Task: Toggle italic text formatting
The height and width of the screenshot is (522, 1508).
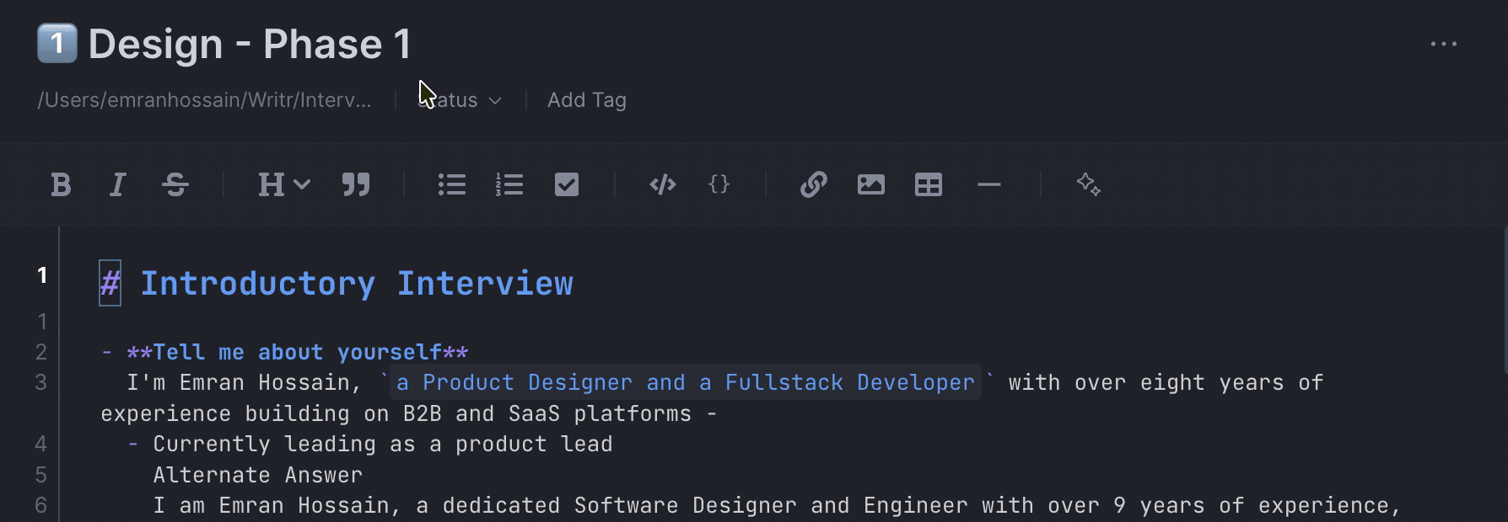Action: pyautogui.click(x=118, y=184)
